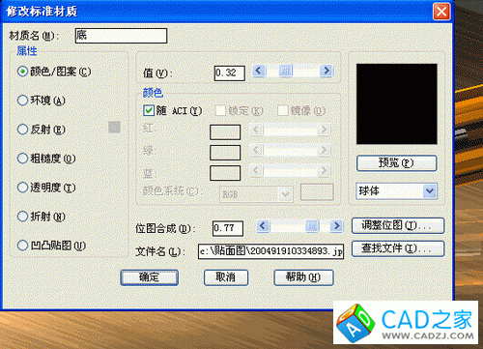
Task: Increase 值 with the right arrow
Action: (327, 71)
